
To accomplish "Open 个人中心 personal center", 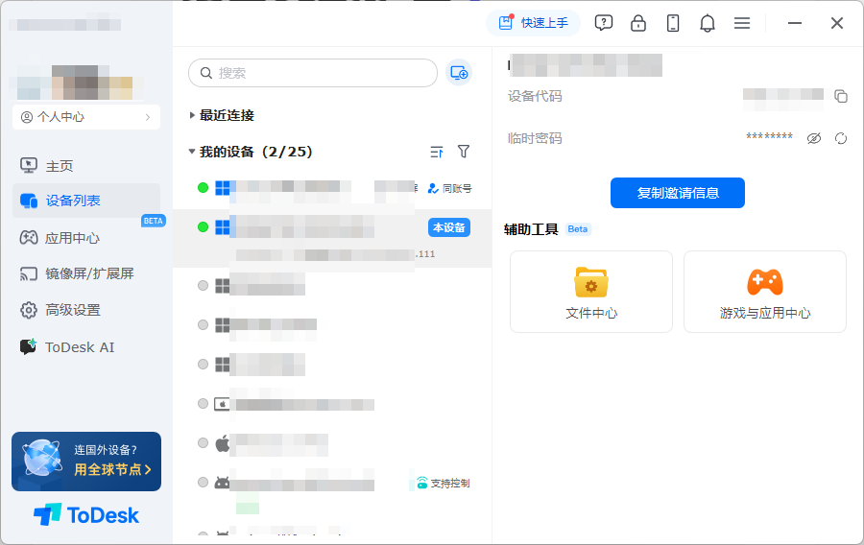I will pyautogui.click(x=86, y=117).
